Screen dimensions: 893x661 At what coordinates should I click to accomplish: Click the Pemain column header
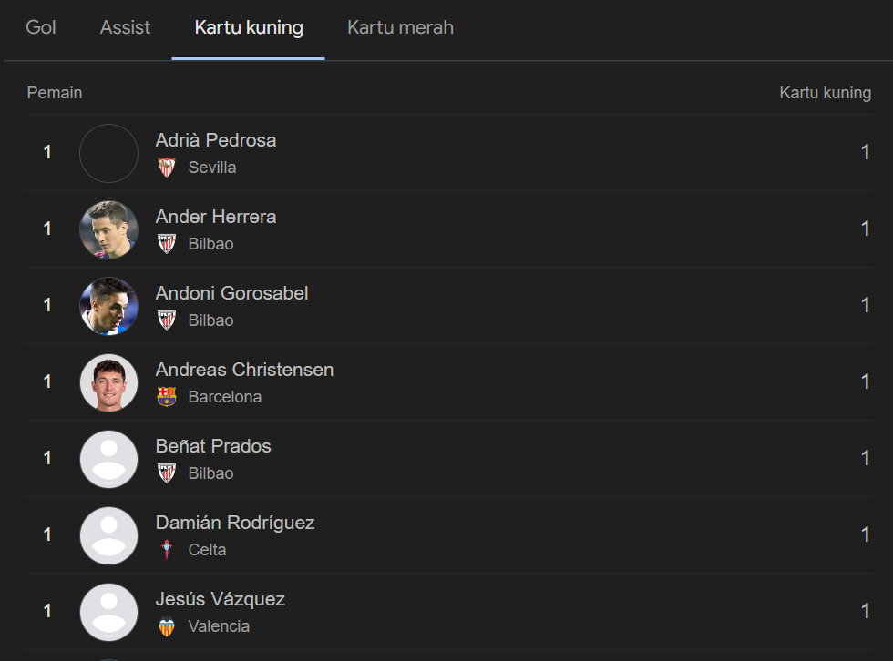point(55,93)
